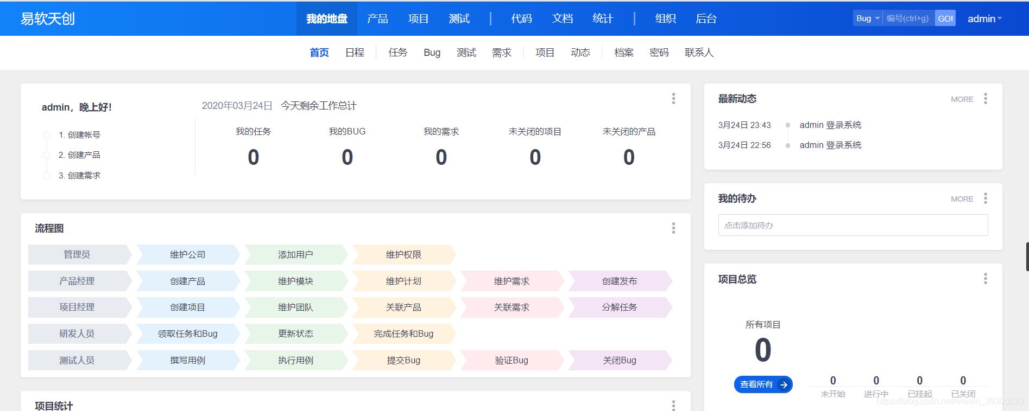
Task: Click 完成任务和Bug flow step
Action: click(x=404, y=333)
